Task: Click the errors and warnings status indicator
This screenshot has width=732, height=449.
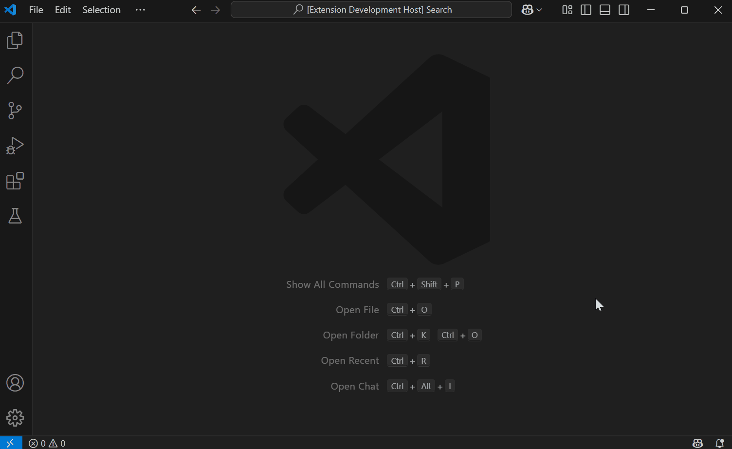Action: 47,443
